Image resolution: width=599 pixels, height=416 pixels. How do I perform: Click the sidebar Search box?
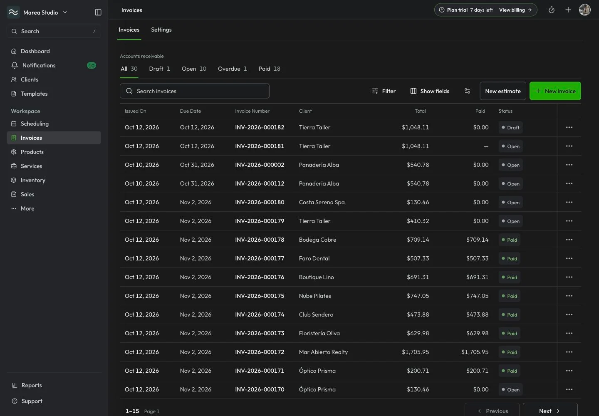click(x=54, y=31)
